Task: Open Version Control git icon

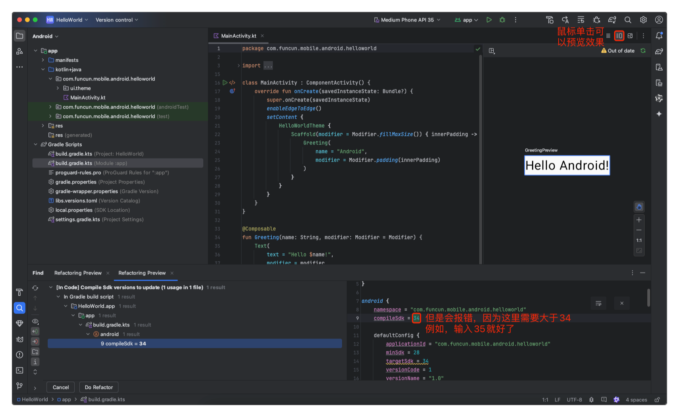Action: pos(20,386)
